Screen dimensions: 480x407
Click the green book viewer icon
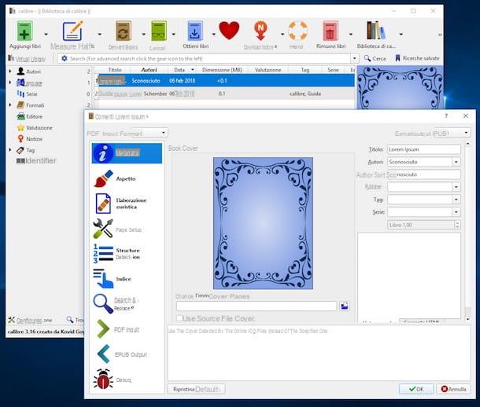[159, 31]
